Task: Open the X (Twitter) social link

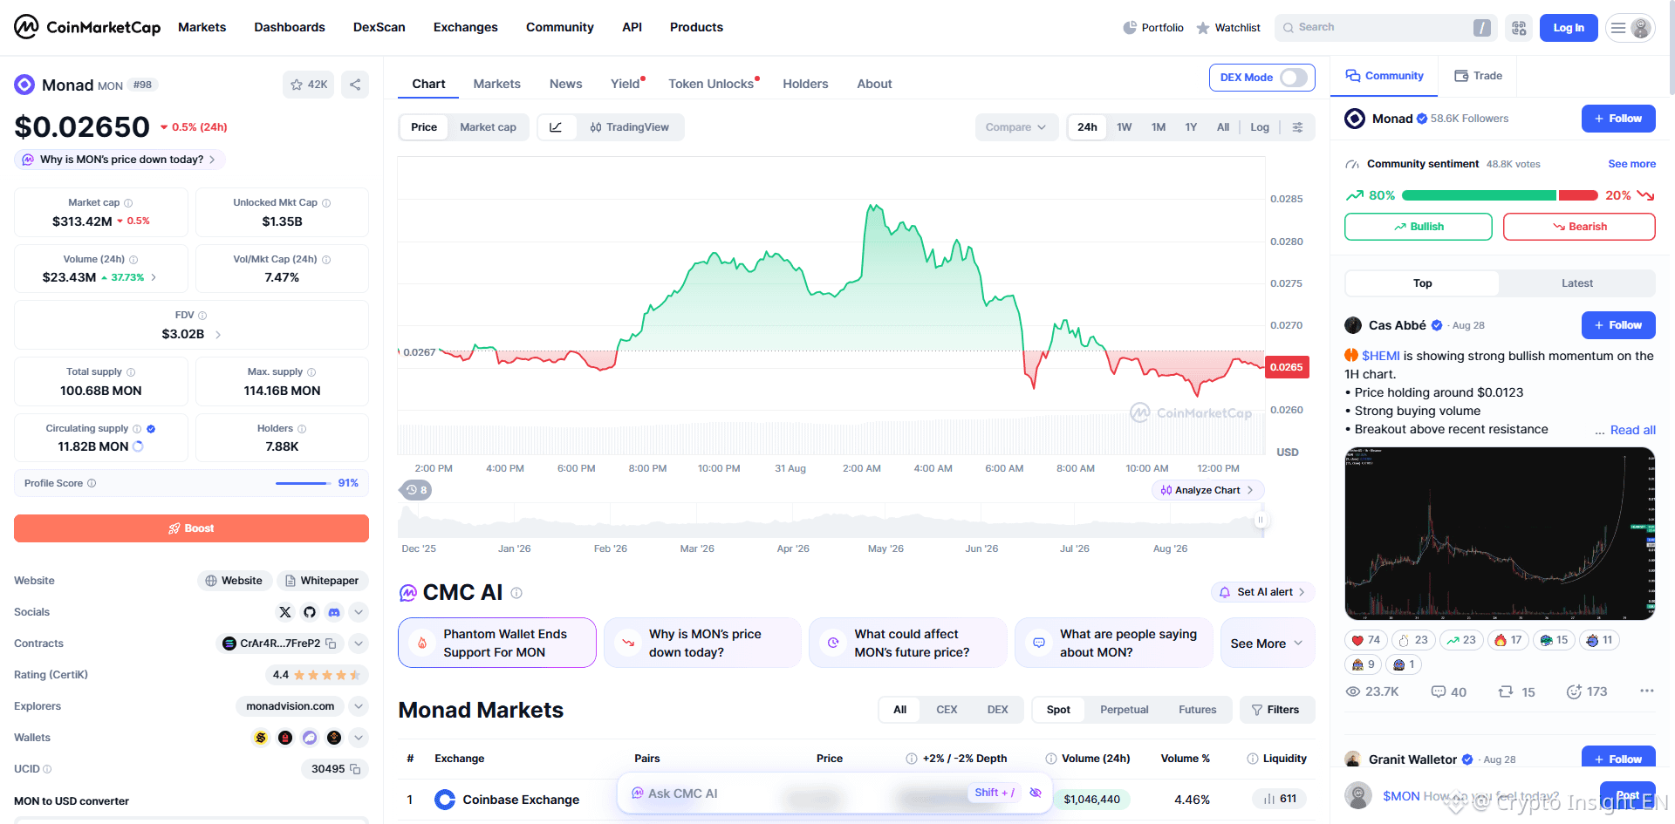Action: [x=285, y=612]
